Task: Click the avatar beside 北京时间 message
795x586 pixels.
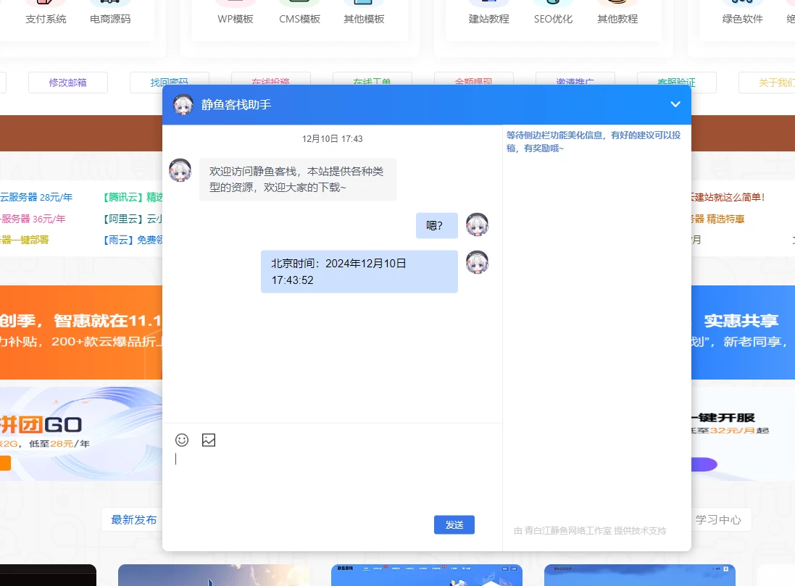Action: pos(477,262)
